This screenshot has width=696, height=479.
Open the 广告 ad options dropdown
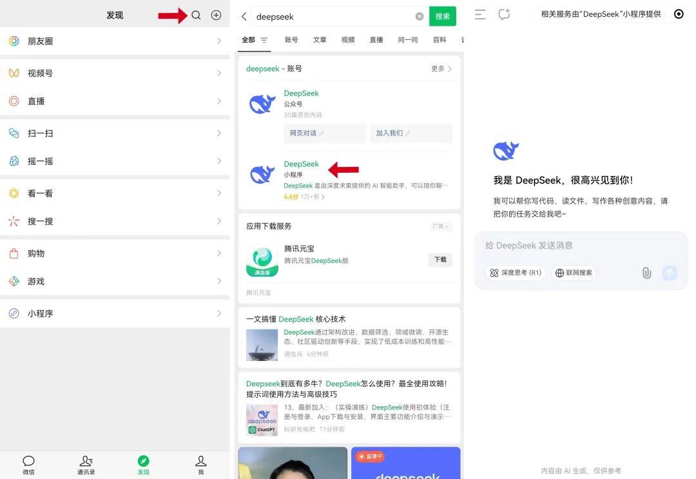click(440, 226)
